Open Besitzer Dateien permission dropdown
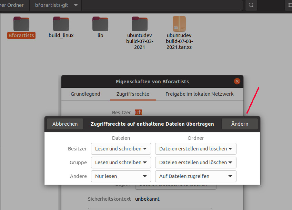This screenshot has height=210, width=292. (121, 149)
